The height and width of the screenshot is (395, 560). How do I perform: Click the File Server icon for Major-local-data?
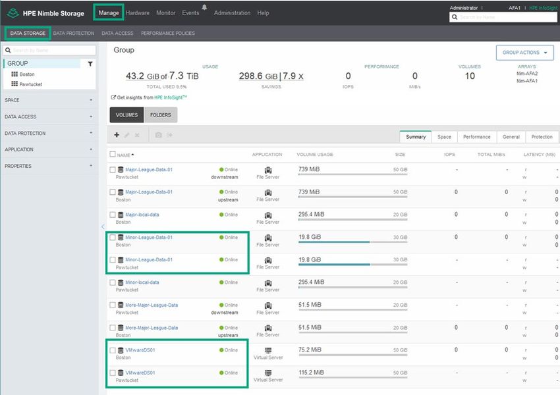pos(268,215)
